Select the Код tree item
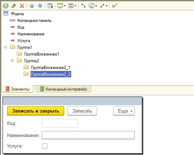The image size is (194, 155). (21, 27)
